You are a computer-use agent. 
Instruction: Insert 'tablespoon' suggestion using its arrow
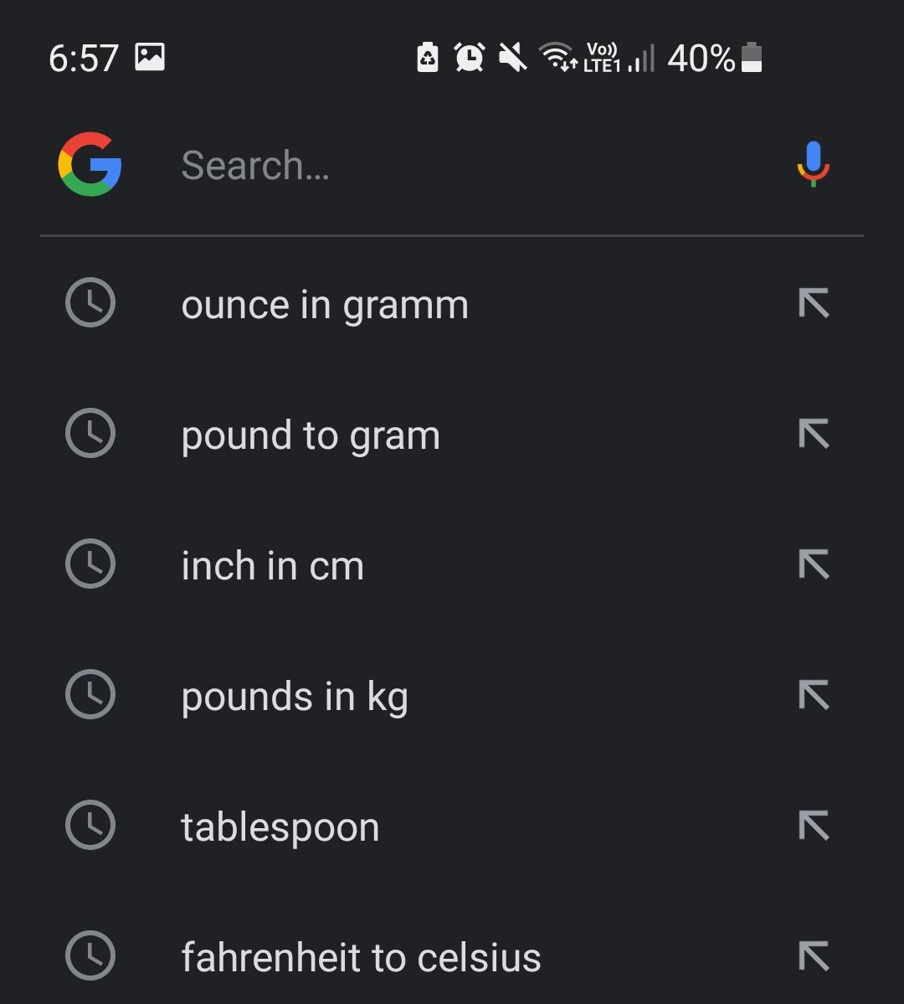[813, 826]
